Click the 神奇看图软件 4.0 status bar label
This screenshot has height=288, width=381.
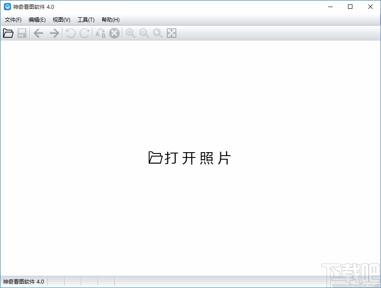(x=24, y=281)
